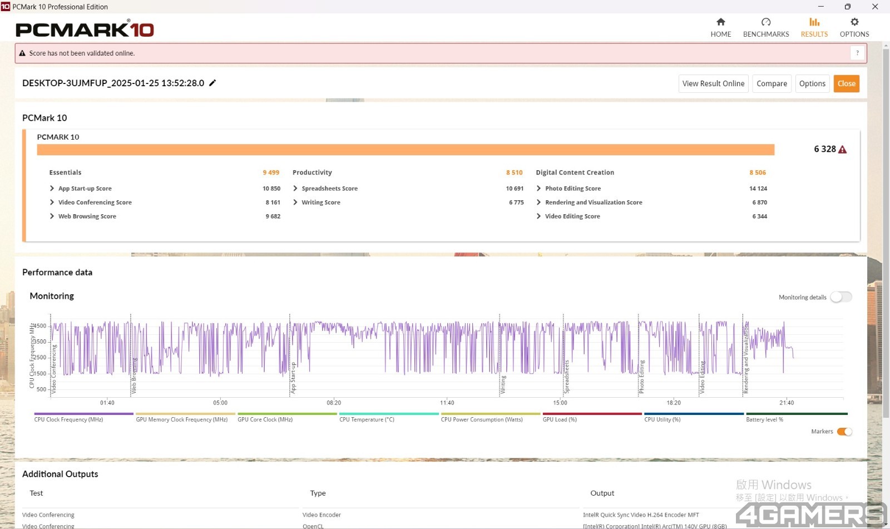Enable the Monitoring details toggle
Image resolution: width=890 pixels, height=529 pixels.
pyautogui.click(x=840, y=297)
